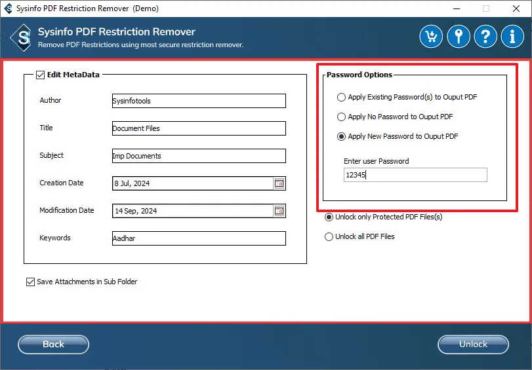Click the 'Creation Date' label

[x=62, y=183]
